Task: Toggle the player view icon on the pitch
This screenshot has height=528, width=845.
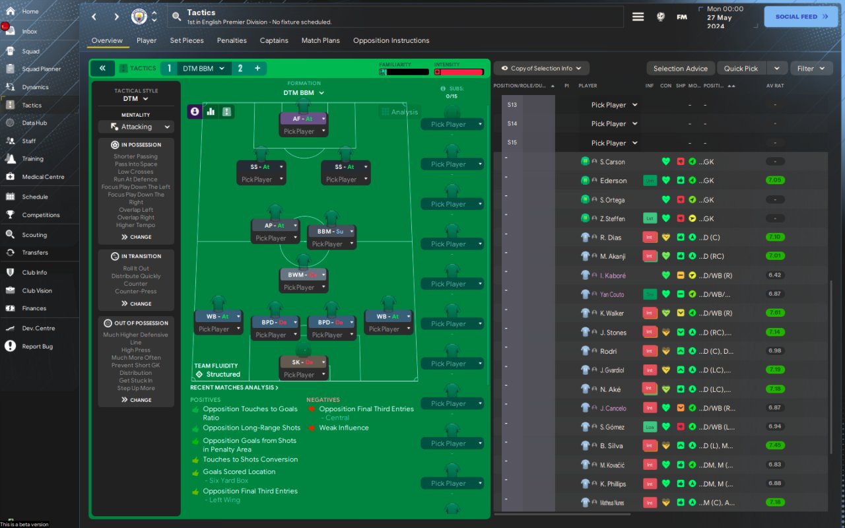Action: click(x=195, y=112)
